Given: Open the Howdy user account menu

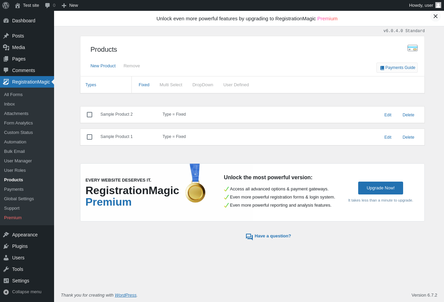Looking at the screenshot, I should [x=425, y=5].
